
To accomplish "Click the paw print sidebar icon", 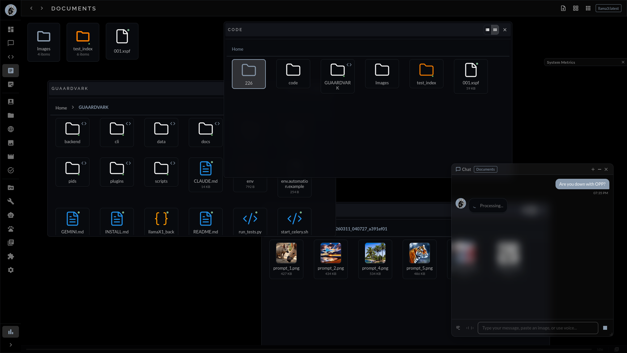I will tap(11, 229).
